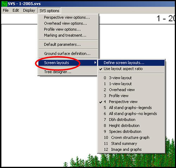
Task: Select layout 11 Stand summary
Action: (131, 144)
